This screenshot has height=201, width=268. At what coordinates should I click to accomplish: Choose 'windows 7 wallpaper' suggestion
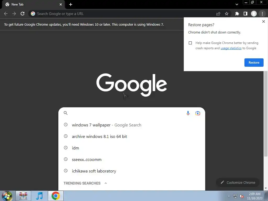[132, 125]
